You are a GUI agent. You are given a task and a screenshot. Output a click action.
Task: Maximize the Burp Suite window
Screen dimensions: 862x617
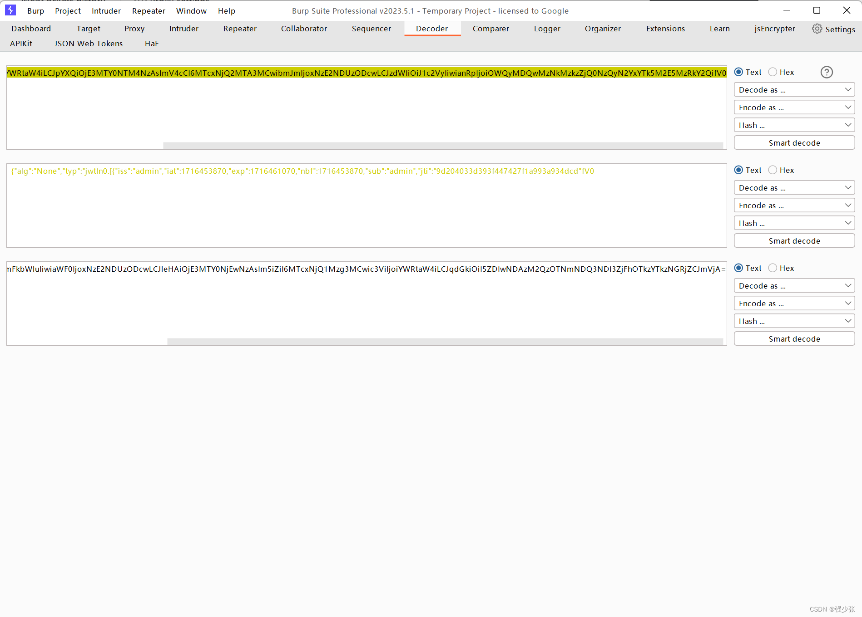pos(817,10)
